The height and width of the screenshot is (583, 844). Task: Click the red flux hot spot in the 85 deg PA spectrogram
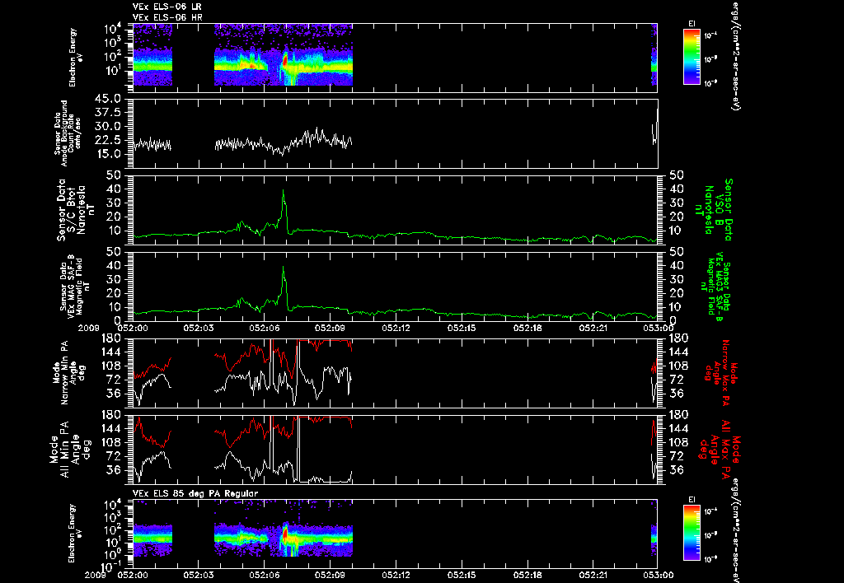pyautogui.click(x=285, y=534)
